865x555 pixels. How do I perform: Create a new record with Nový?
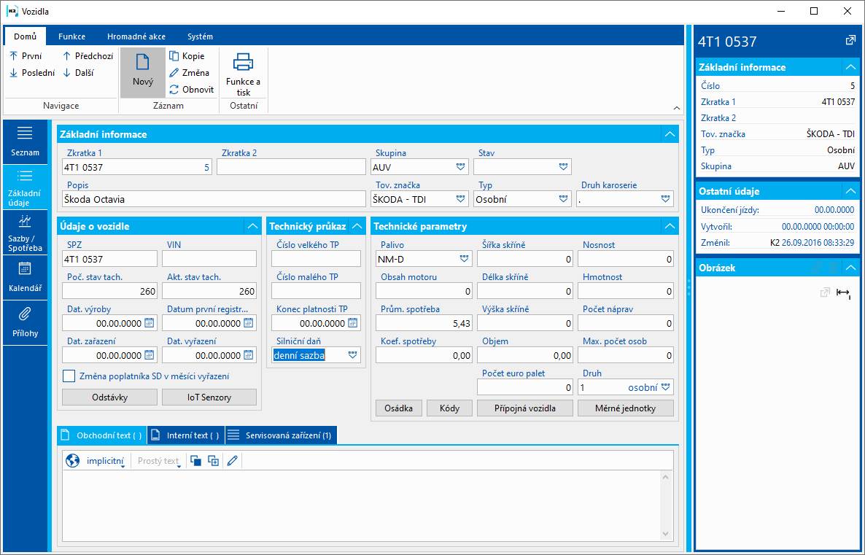[x=143, y=71]
